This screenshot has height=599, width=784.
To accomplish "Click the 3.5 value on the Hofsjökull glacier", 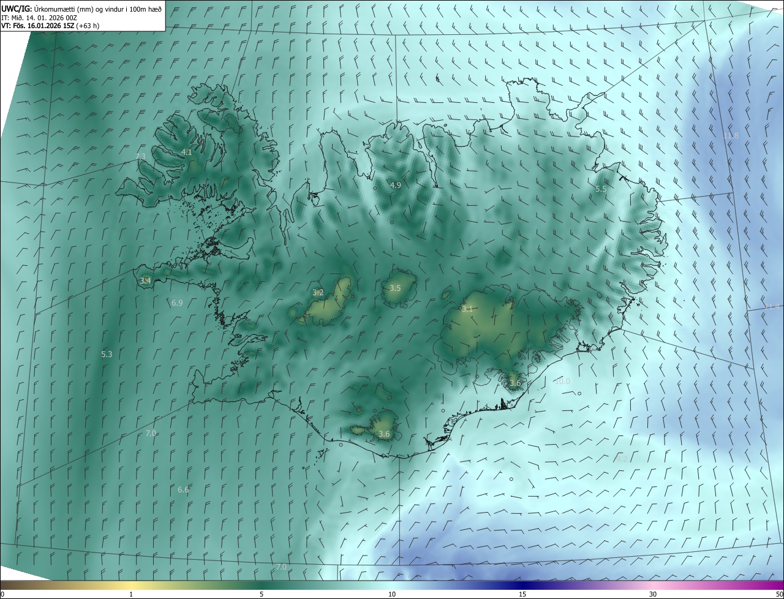I will pyautogui.click(x=395, y=288).
